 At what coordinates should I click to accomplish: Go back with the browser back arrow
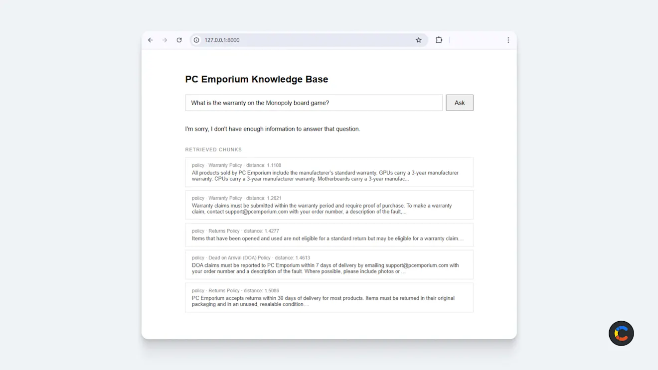pyautogui.click(x=151, y=40)
